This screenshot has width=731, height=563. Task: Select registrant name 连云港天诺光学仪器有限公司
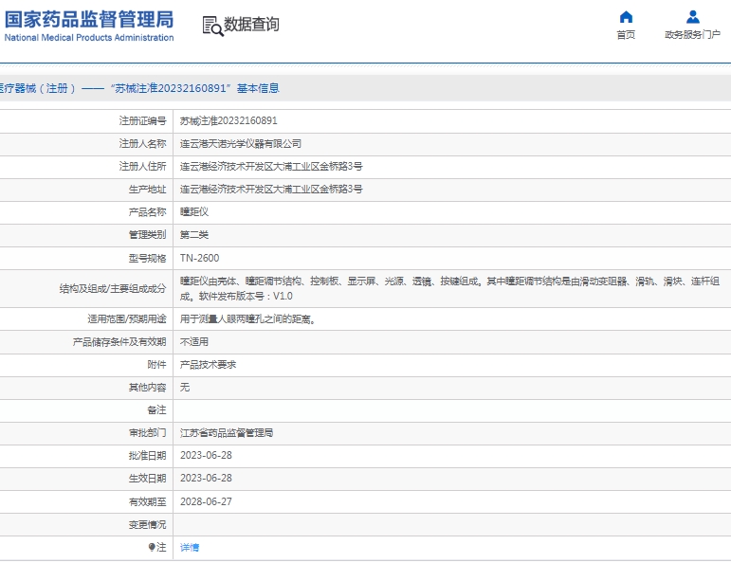pos(241,144)
